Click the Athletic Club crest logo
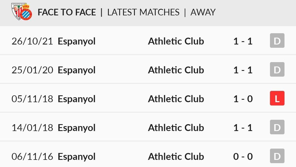Image resolution: width=296 pixels, height=167 pixels. (x=17, y=11)
